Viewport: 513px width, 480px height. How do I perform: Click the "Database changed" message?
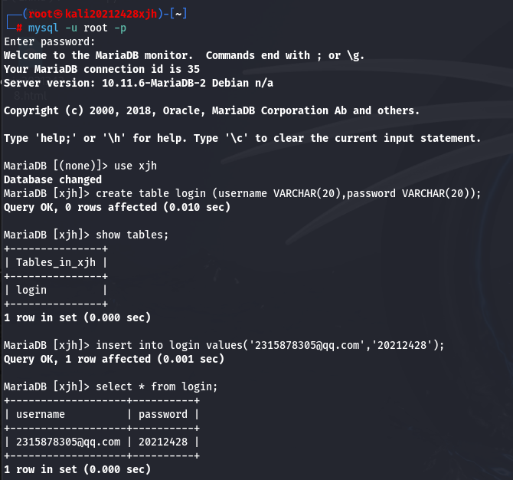pyautogui.click(x=52, y=179)
